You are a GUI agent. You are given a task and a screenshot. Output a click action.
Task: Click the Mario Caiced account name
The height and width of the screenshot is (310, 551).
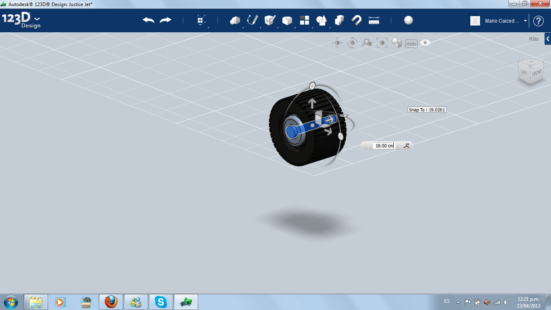pos(502,21)
